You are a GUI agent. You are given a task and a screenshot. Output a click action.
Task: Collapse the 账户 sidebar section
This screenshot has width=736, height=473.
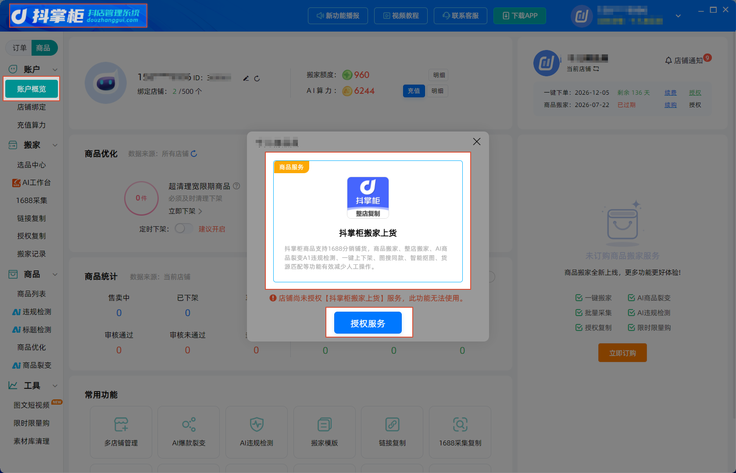(55, 69)
